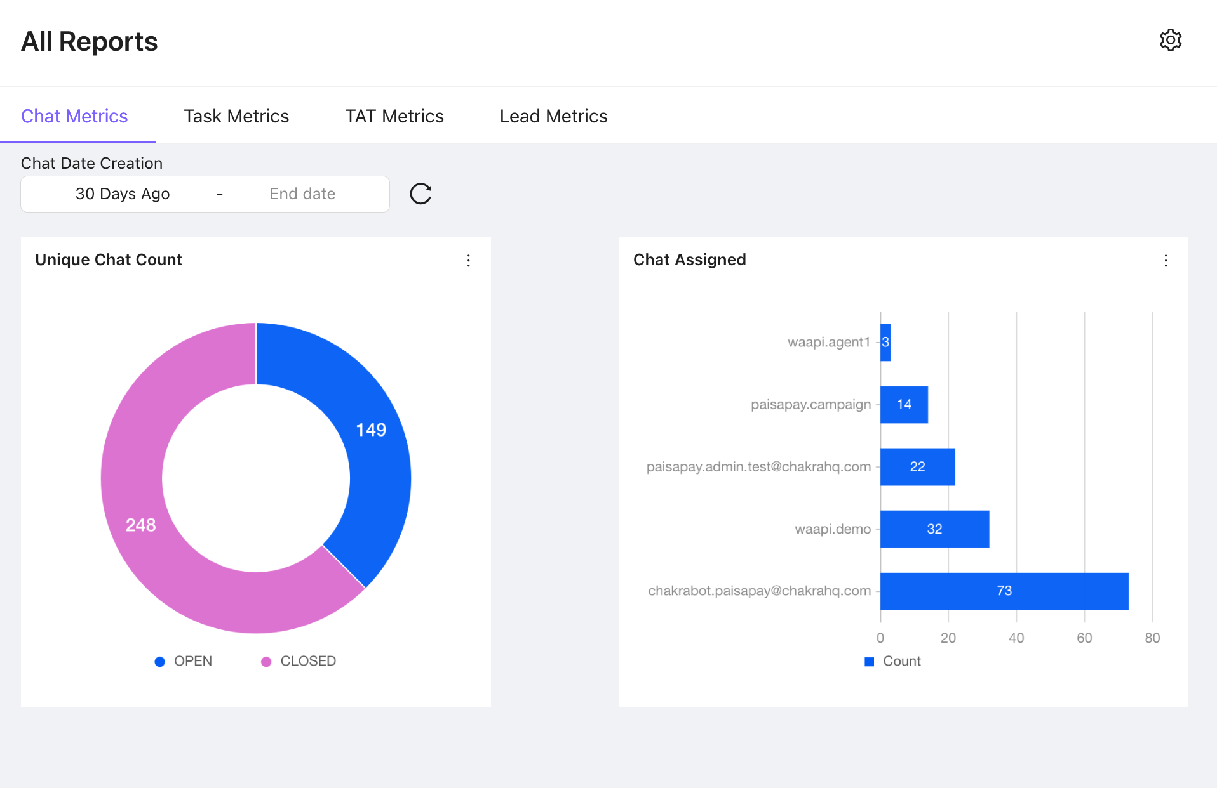Open the 30 Days Ago date selector
This screenshot has width=1217, height=788.
[x=123, y=194]
